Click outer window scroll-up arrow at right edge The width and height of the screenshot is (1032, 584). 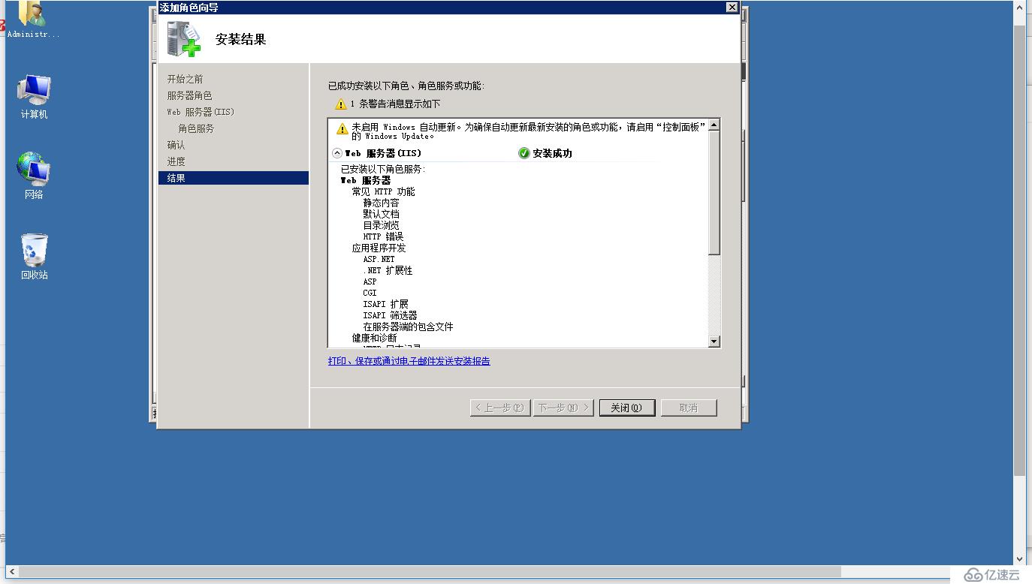click(x=1020, y=7)
